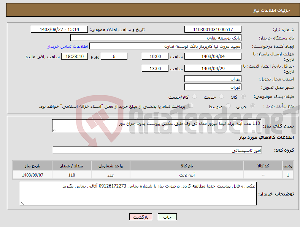The width and height of the screenshot is (300, 227).
Task: Click the resize handle of توضیحات خریدار box
Action: click(x=22, y=203)
